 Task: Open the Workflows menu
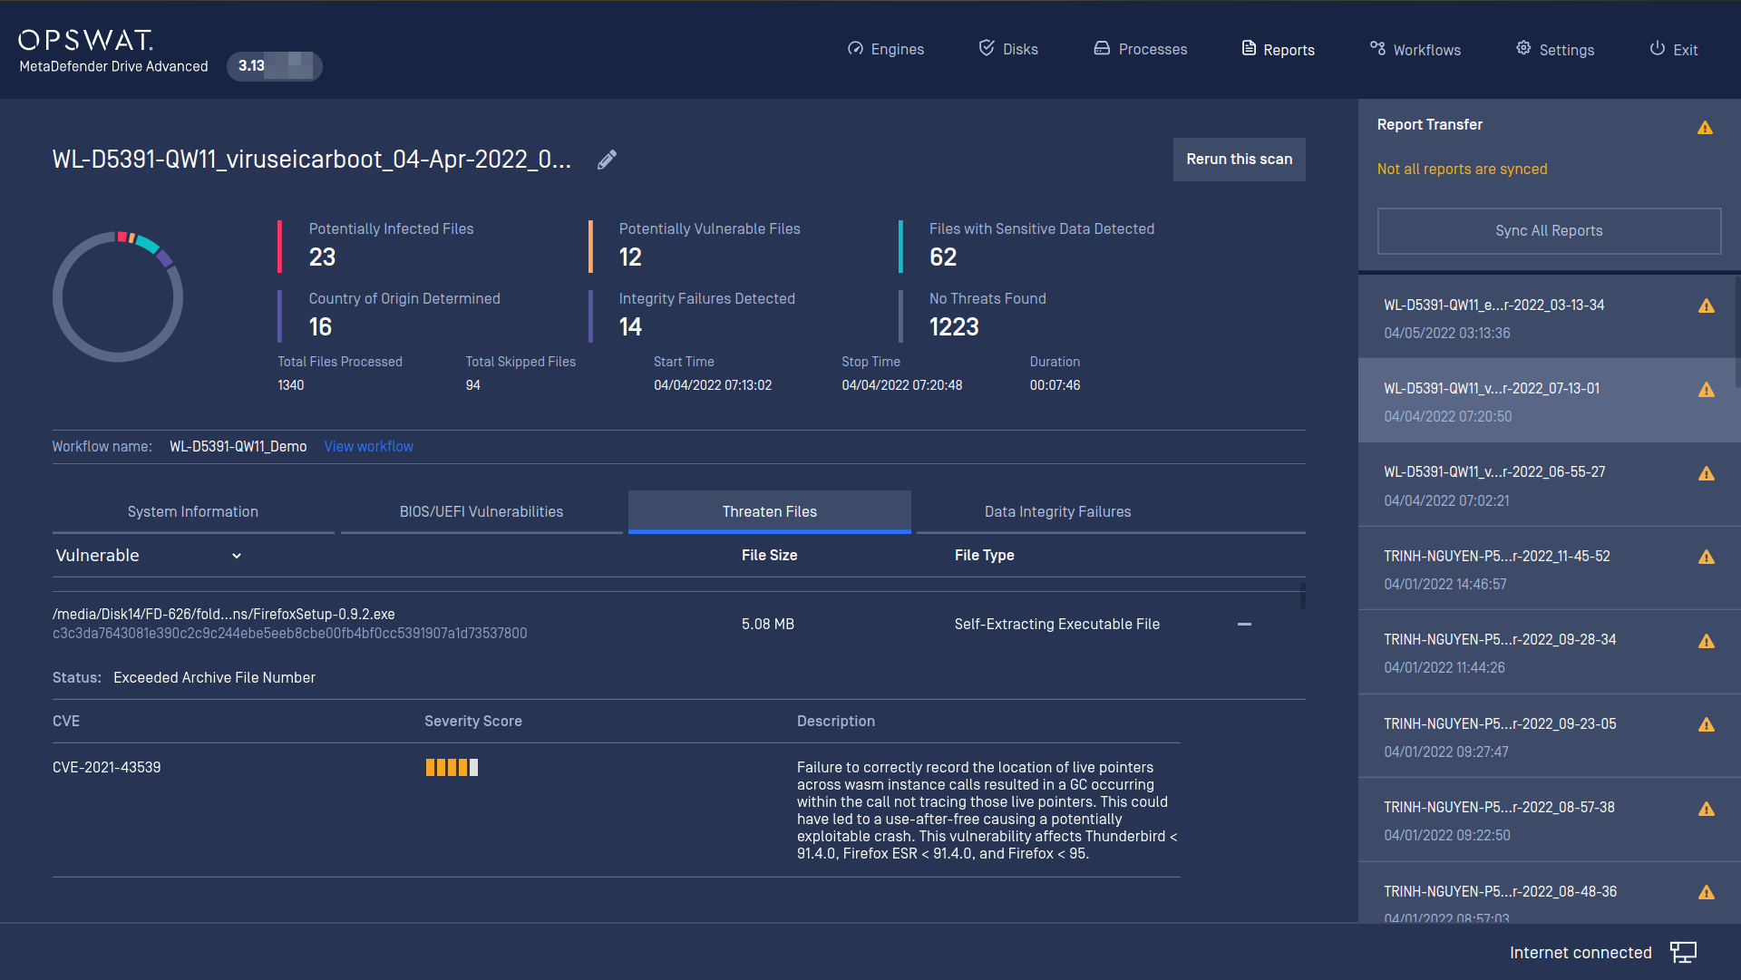point(1415,49)
